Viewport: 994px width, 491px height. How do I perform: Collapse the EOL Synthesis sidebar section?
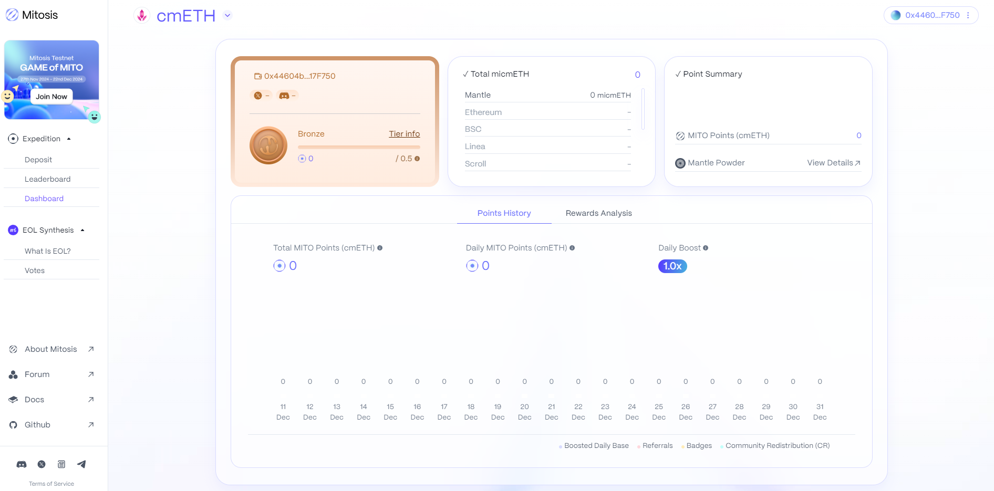(x=82, y=230)
